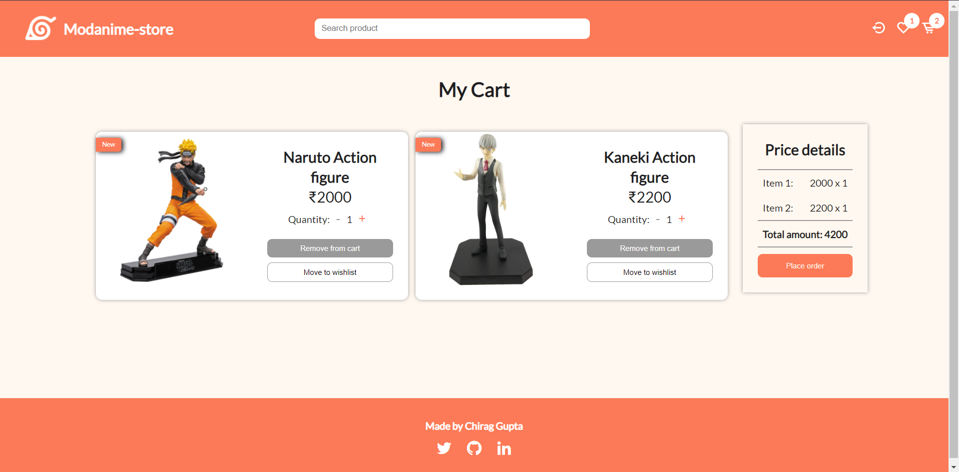The image size is (959, 472).
Task: Move Naruto Action figure to wishlist
Action: 330,272
